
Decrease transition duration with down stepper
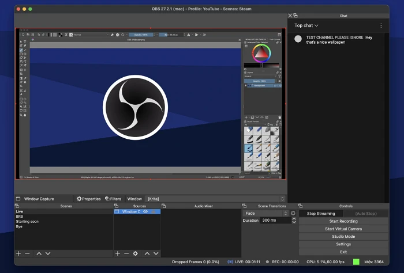pos(294,222)
